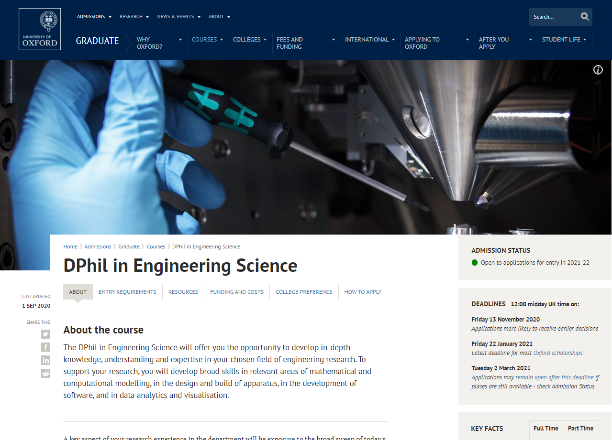612x440 pixels.
Task: Switch to the How to Apply tab
Action: coord(363,292)
